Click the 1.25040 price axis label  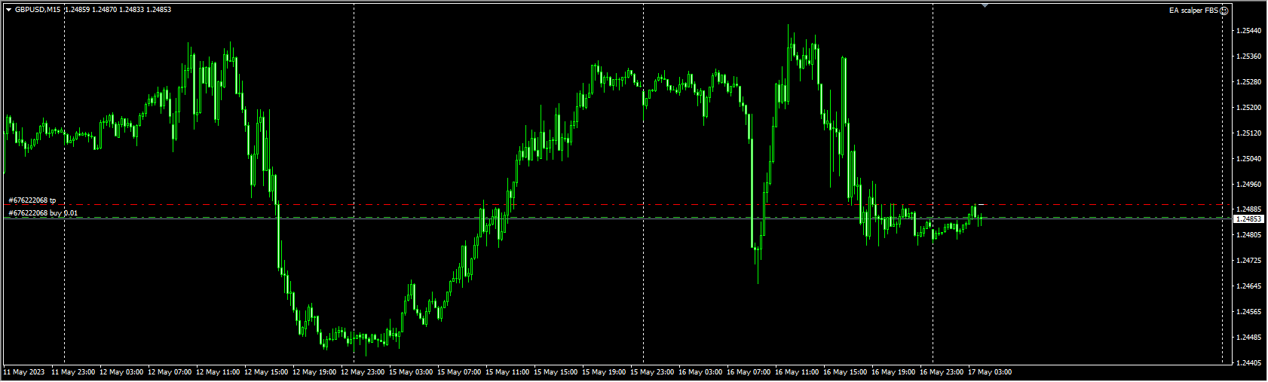click(x=1249, y=159)
